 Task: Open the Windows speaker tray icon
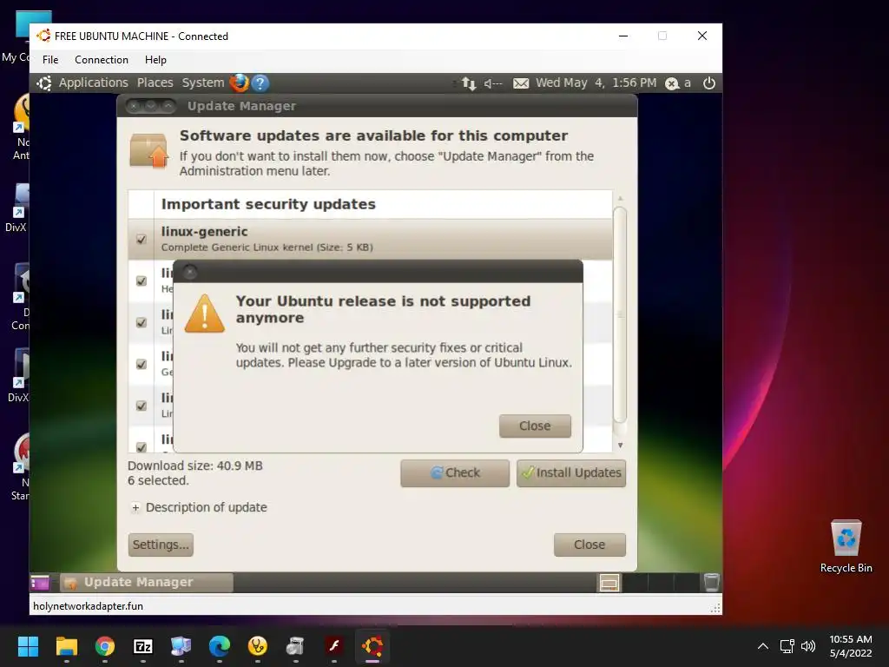click(808, 646)
